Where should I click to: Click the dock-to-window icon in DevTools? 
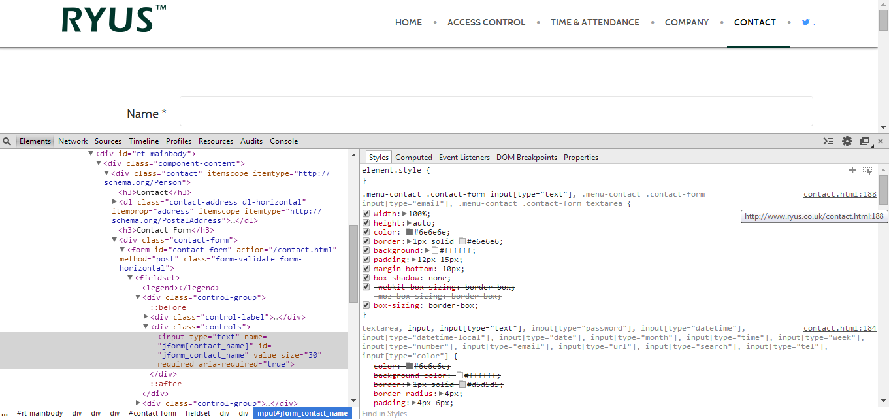(x=865, y=141)
